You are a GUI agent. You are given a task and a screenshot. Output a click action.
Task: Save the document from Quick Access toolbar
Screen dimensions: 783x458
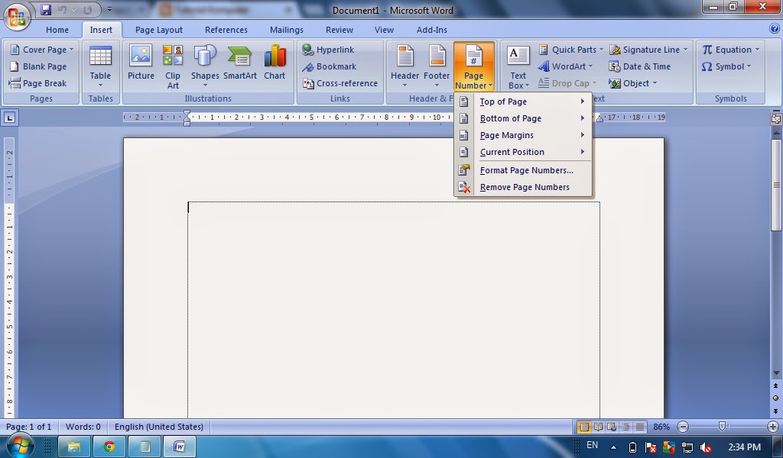(45, 10)
